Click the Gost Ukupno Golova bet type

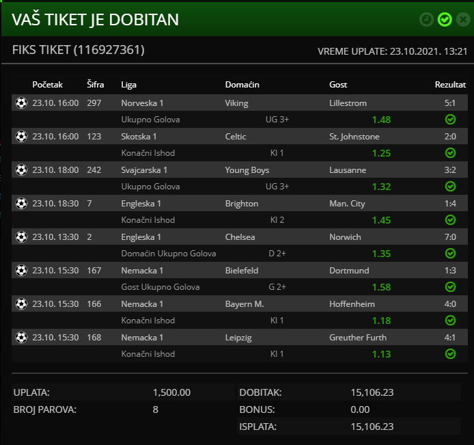tap(161, 287)
